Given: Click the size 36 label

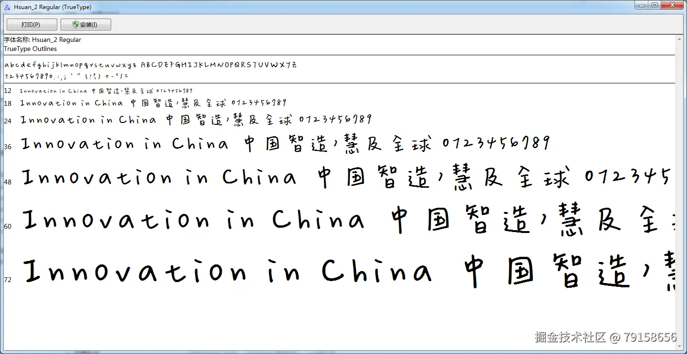Looking at the screenshot, I should coord(8,147).
